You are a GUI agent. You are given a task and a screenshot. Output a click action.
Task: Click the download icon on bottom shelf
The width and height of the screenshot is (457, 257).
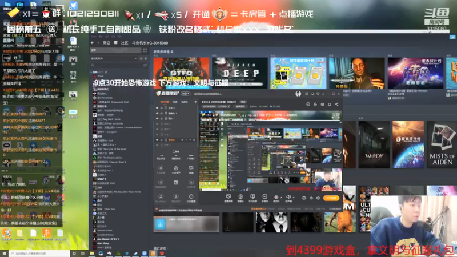click(161, 224)
